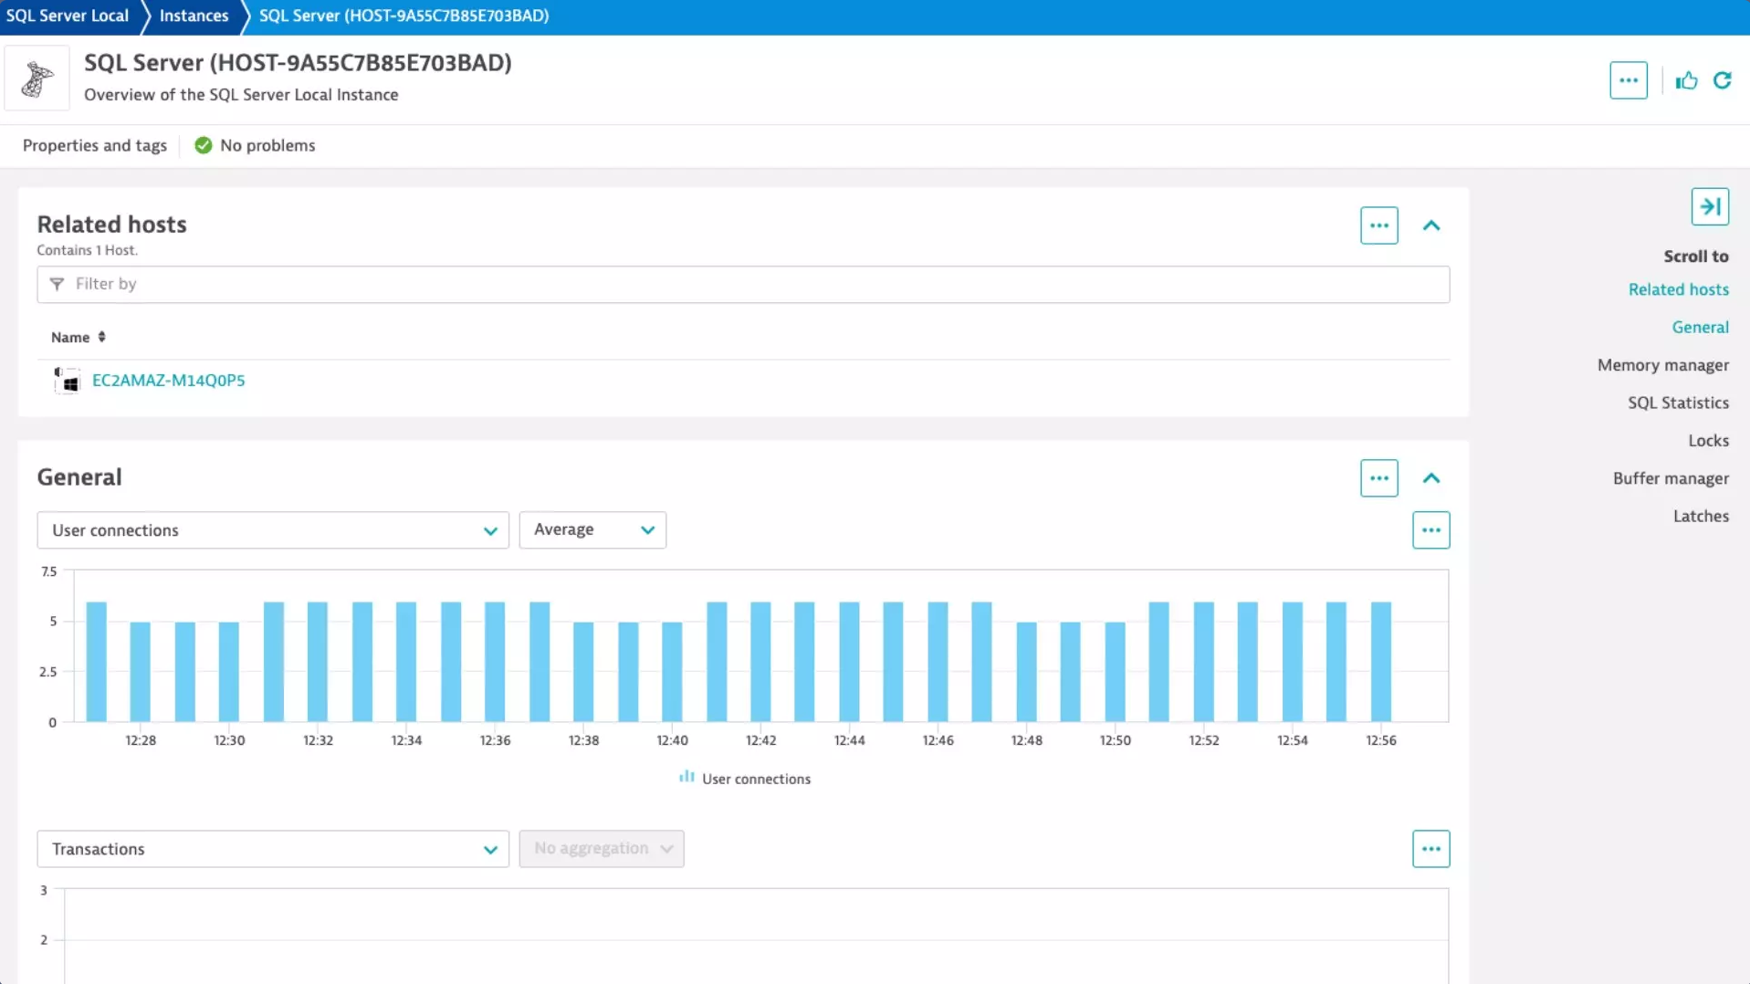This screenshot has height=984, width=1750.
Task: Click the 12:56 bar in User connections chart
Action: tap(1380, 662)
